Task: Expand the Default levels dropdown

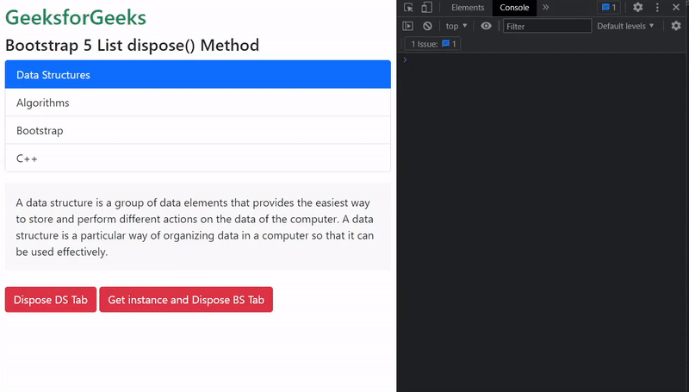Action: (x=625, y=26)
